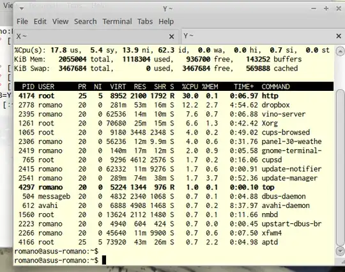Screen dimensions: 345x272
Task: Close the Y ~ tab
Action: pos(339,36)
